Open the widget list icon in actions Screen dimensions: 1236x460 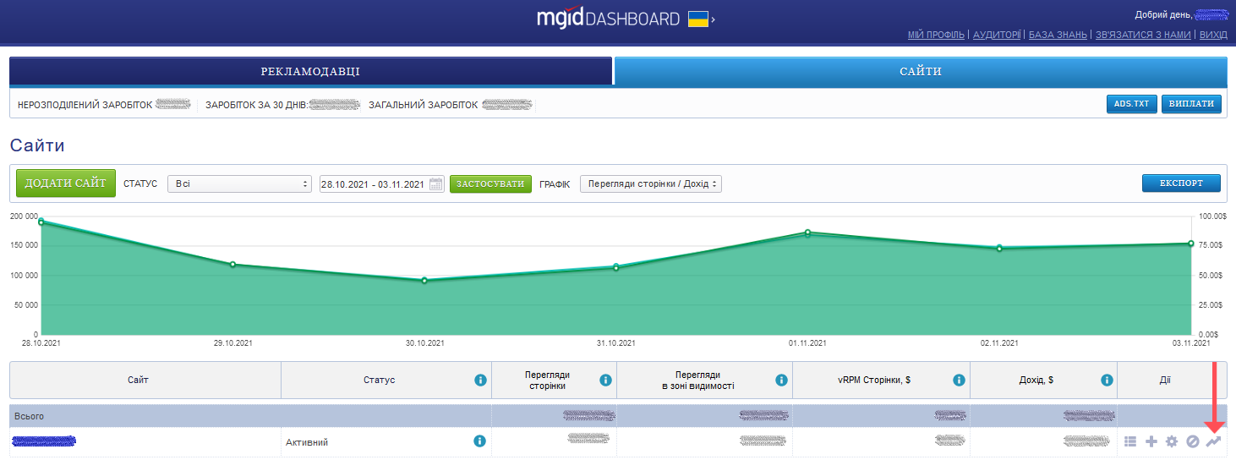pyautogui.click(x=1130, y=441)
